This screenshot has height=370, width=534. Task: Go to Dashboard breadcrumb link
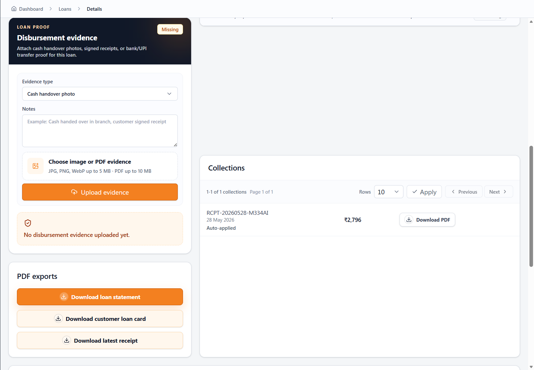[x=27, y=9]
